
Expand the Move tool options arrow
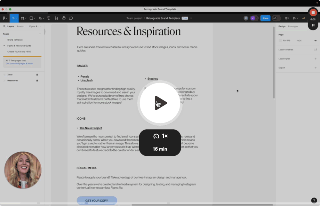click(x=17, y=18)
